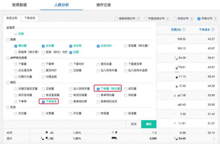
Task: Click help icon next to 省级地域分布
Action: coord(138,19)
